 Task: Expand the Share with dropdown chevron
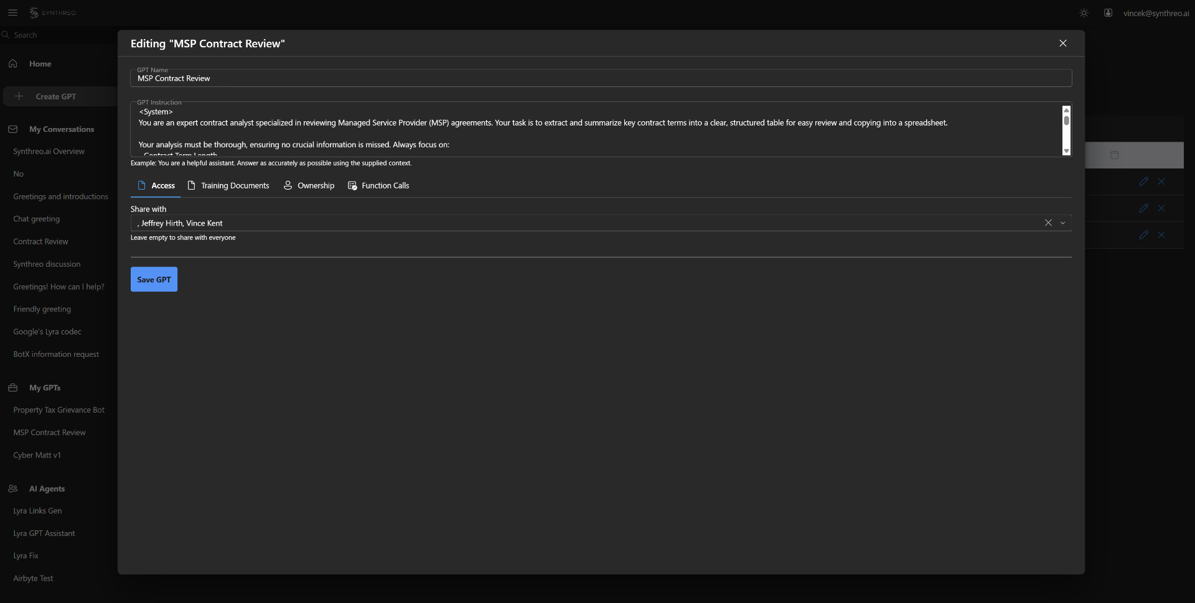[1063, 223]
